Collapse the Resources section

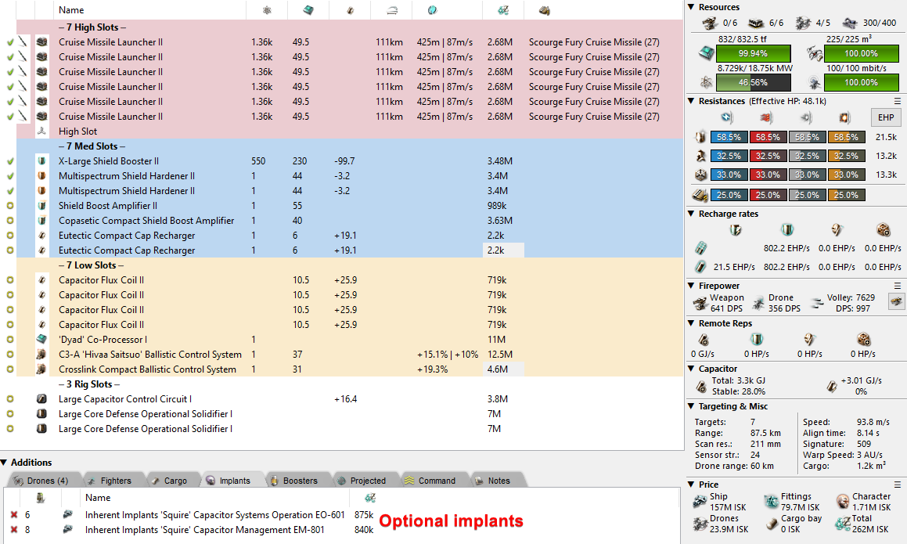click(691, 7)
